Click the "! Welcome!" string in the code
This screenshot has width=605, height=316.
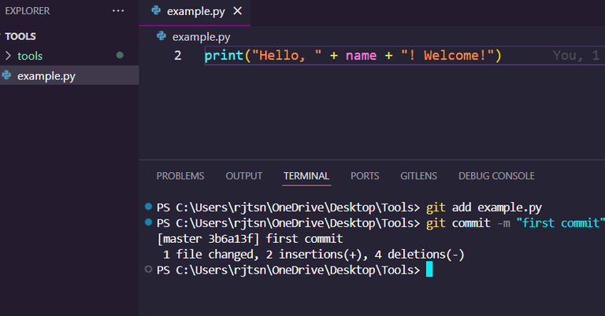[447, 56]
